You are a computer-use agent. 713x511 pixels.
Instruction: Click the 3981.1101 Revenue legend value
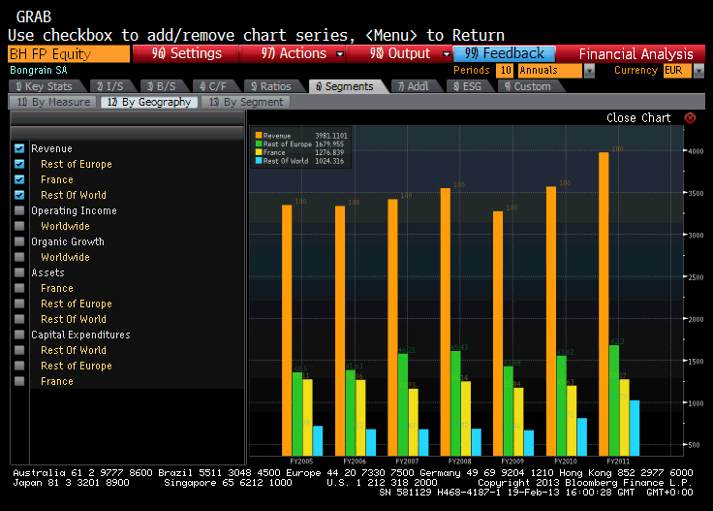(x=331, y=136)
